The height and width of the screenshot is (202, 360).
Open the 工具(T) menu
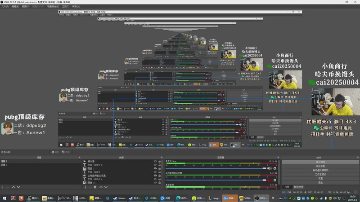pyautogui.click(x=66, y=7)
